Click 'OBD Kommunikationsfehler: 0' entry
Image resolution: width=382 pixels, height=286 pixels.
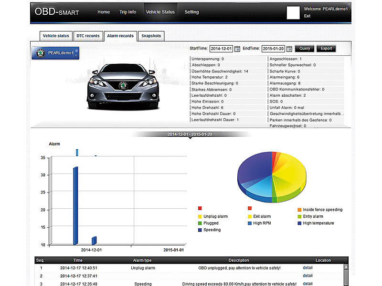click(297, 89)
